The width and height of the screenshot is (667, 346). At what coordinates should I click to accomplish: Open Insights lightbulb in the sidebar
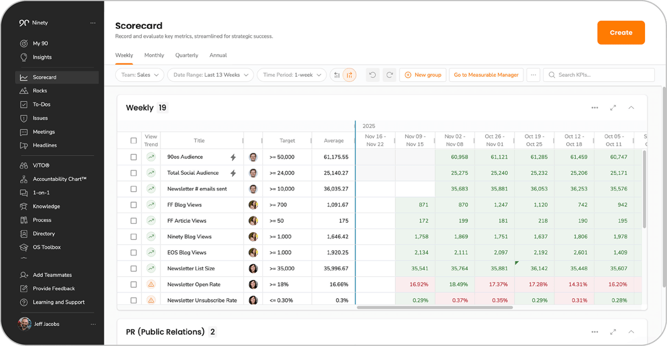[x=24, y=57]
